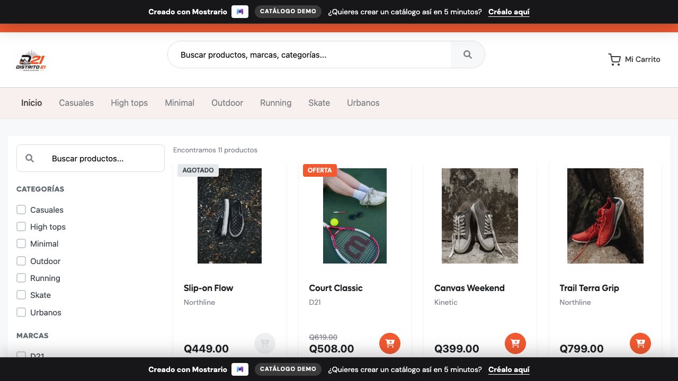Click the magnifier search button in header
The width and height of the screenshot is (678, 381).
[x=467, y=55]
